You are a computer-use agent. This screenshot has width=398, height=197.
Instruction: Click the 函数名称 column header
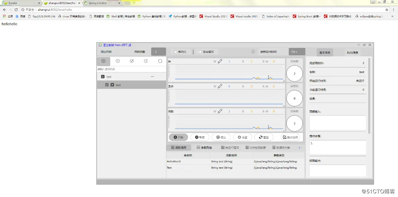click(x=232, y=155)
